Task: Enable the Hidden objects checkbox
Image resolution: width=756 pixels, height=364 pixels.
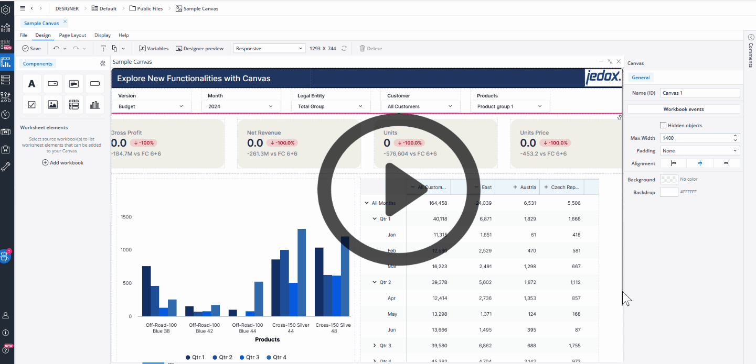Action: [663, 126]
